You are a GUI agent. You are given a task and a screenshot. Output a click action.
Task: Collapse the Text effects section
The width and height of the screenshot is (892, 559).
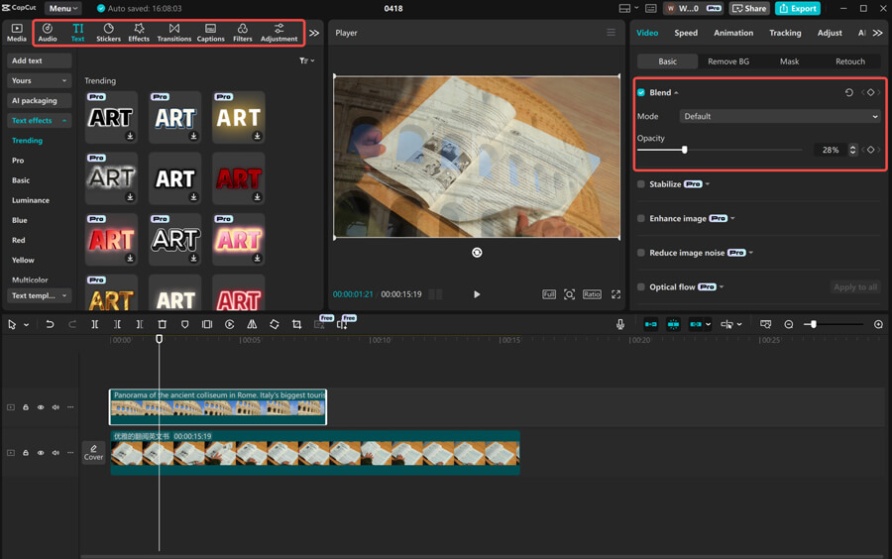click(x=39, y=120)
